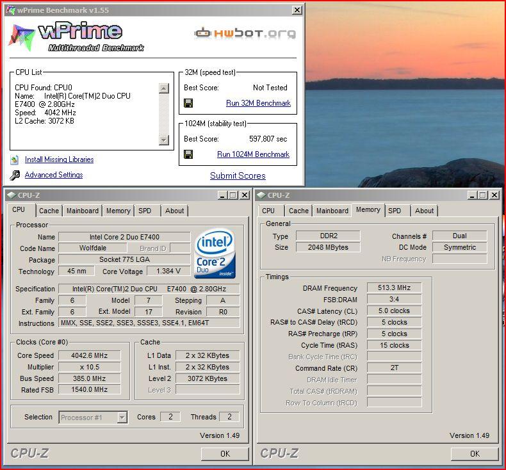The image size is (506, 470).
Task: Click the CPU List scroll down arrow
Action: point(164,140)
